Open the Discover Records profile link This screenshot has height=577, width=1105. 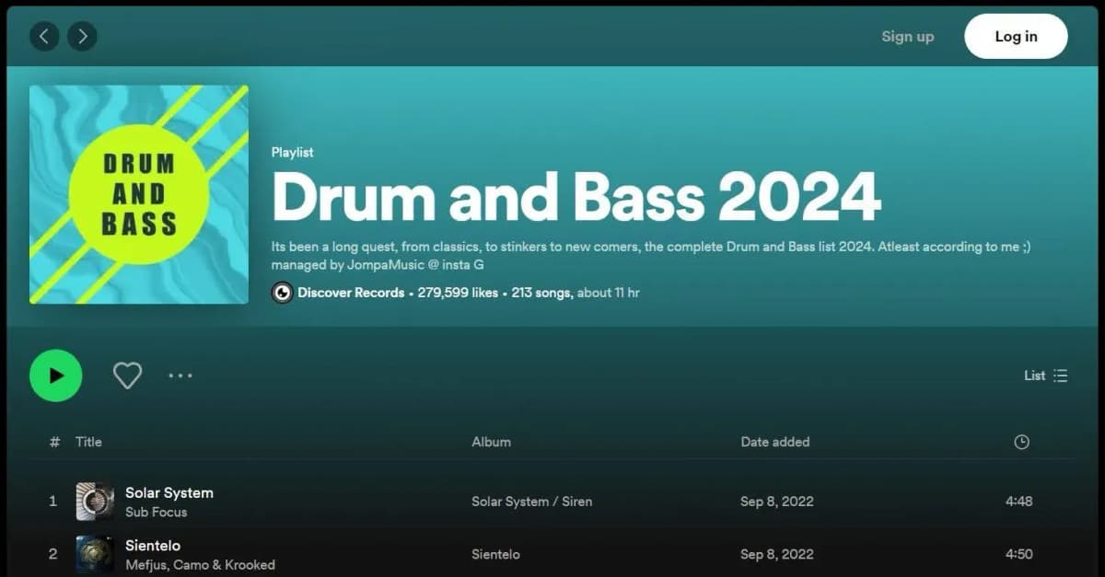click(351, 293)
